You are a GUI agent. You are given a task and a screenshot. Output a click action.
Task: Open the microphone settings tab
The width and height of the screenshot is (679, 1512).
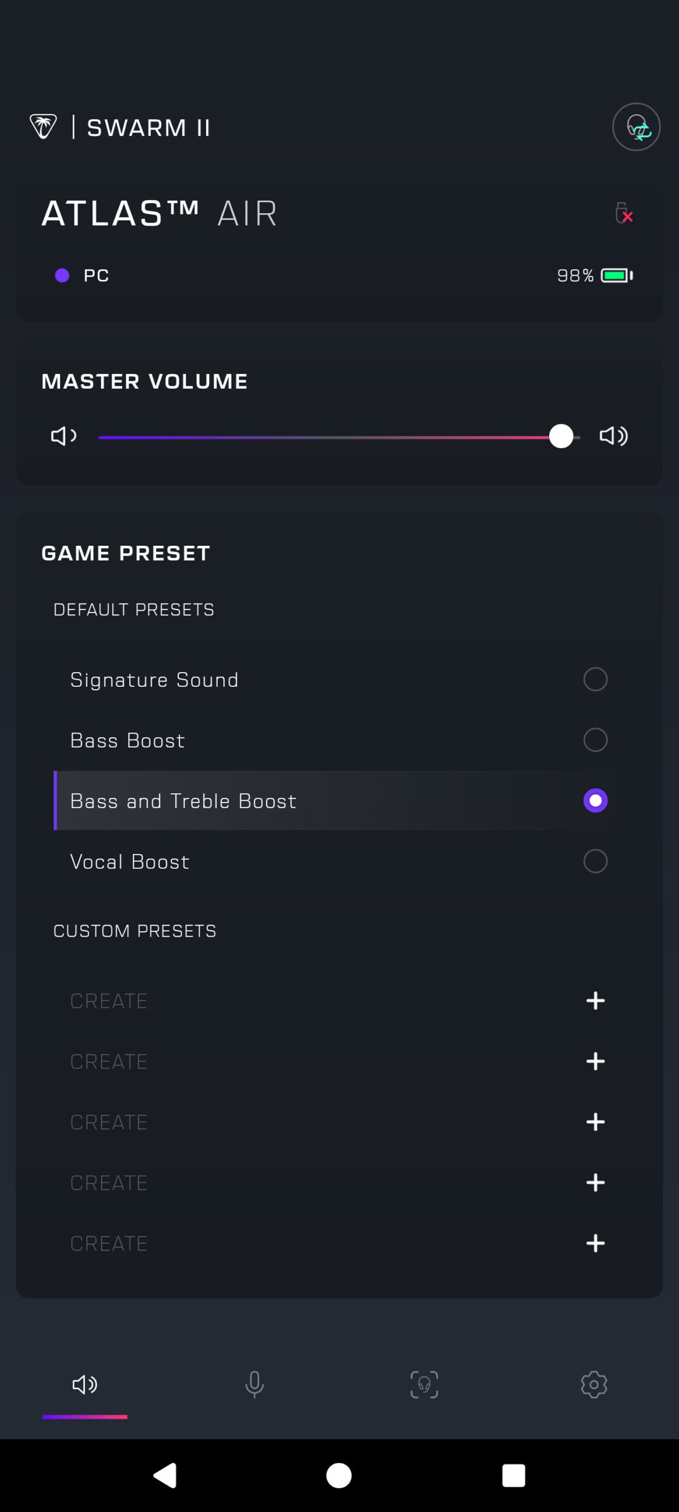click(254, 1384)
